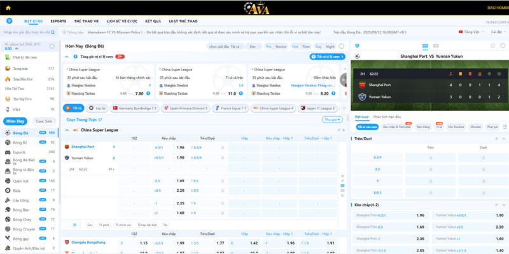Refresh the account balance circle icon
Viewport: 509px width, 254px height.
[52, 46]
